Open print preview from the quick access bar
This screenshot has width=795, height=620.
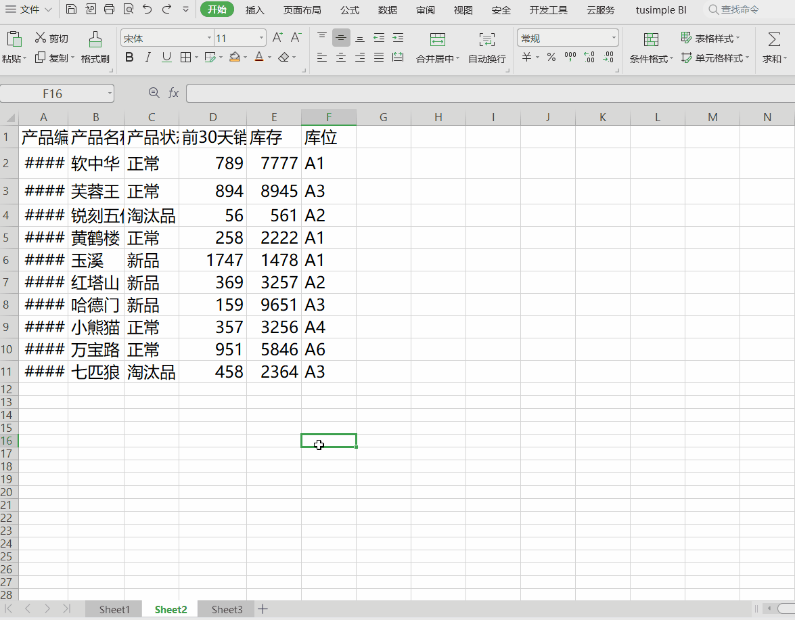coord(129,9)
